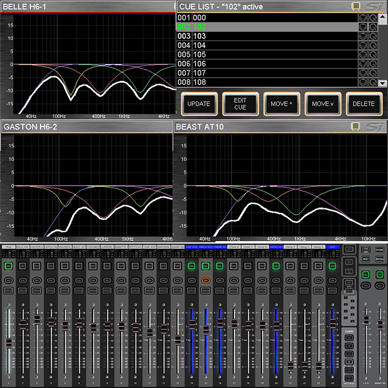Select fader layer C

point(349,354)
